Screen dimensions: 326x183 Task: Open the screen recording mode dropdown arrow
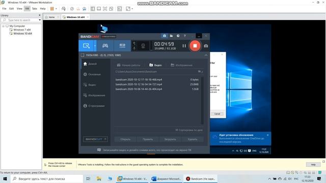tap(95, 46)
